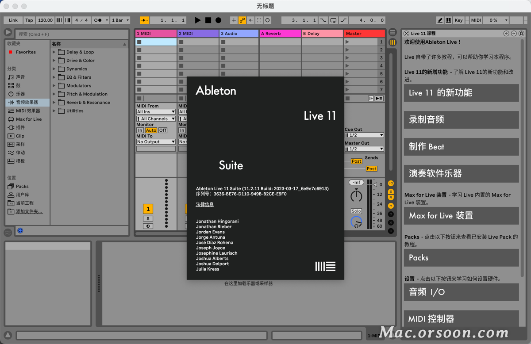Open the Live 11 的新功能 lesson
Screen dimensions: 531x344
462,93
